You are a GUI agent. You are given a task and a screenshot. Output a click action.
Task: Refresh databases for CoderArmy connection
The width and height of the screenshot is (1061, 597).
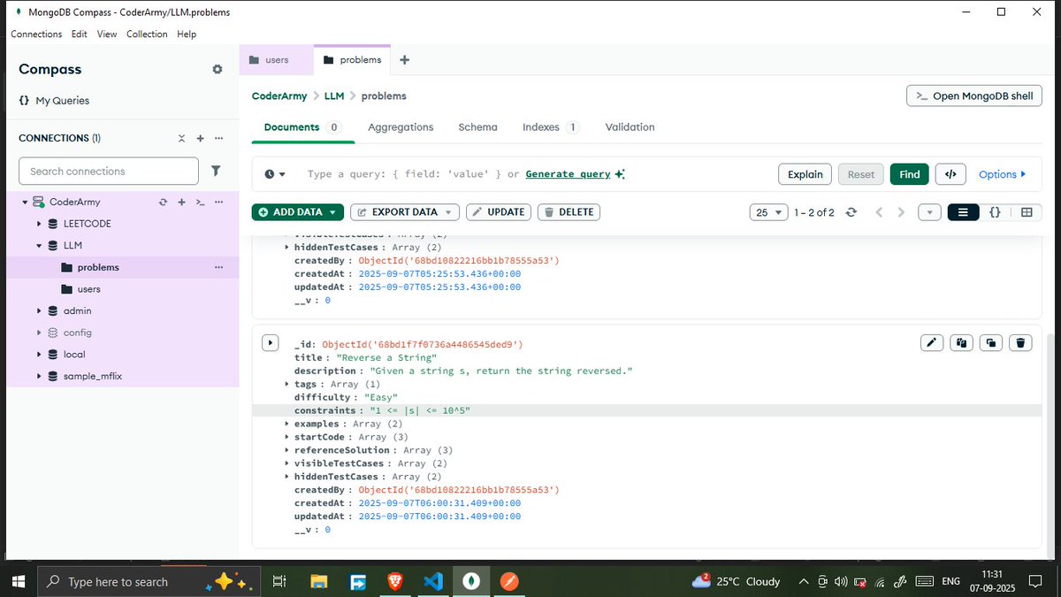click(x=163, y=203)
